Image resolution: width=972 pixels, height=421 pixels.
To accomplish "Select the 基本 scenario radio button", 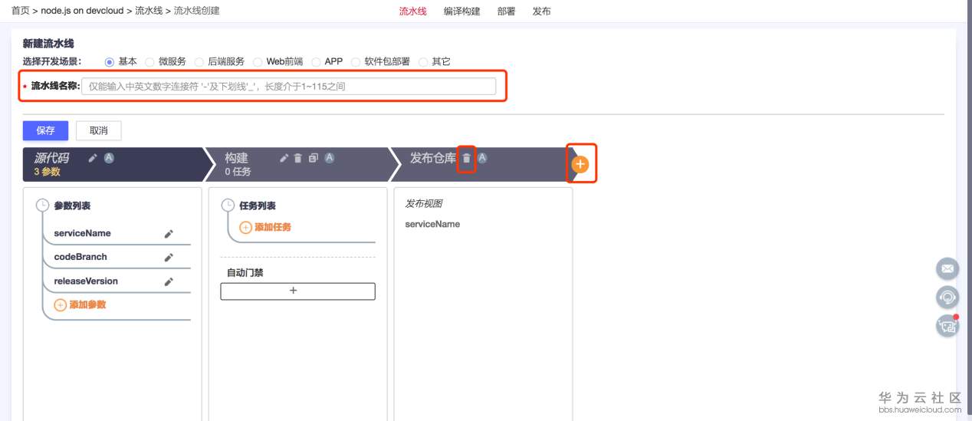I will (110, 61).
